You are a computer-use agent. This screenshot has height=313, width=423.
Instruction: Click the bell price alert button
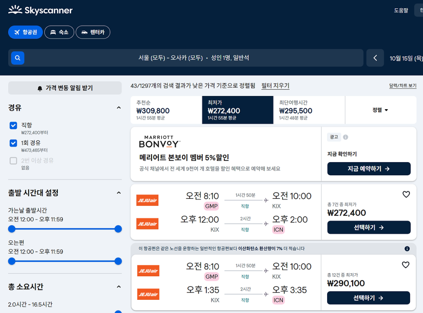click(x=65, y=88)
